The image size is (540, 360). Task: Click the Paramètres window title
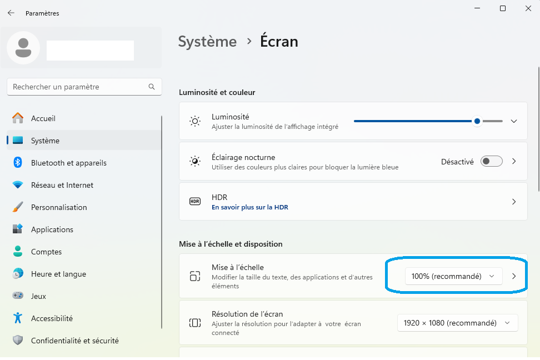[42, 13]
